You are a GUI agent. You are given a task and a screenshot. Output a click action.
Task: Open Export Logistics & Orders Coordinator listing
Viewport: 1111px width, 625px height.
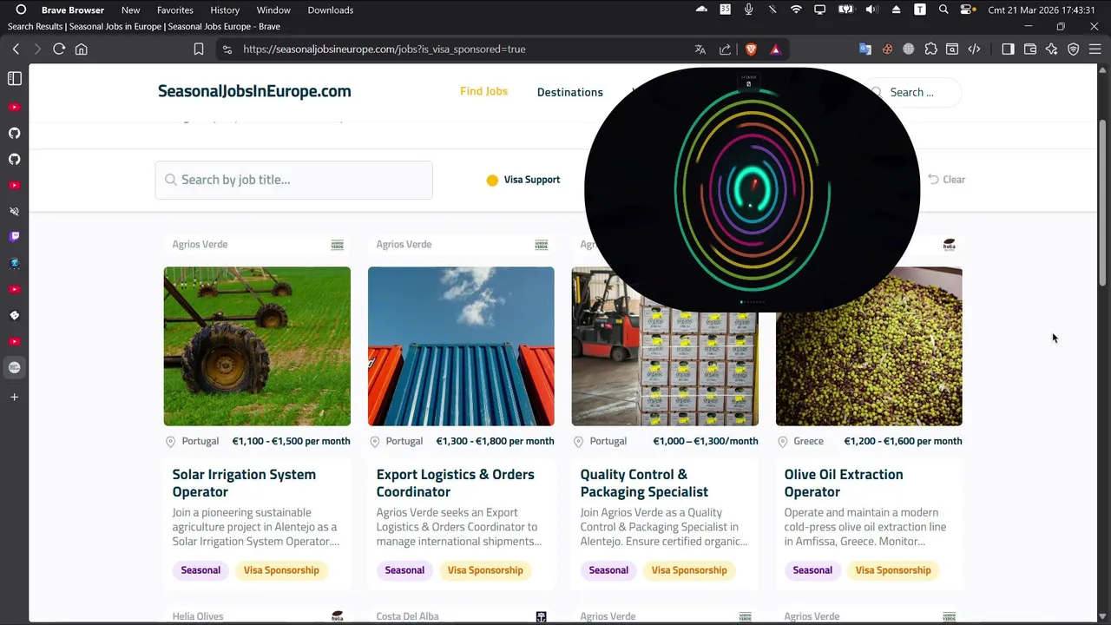(455, 483)
